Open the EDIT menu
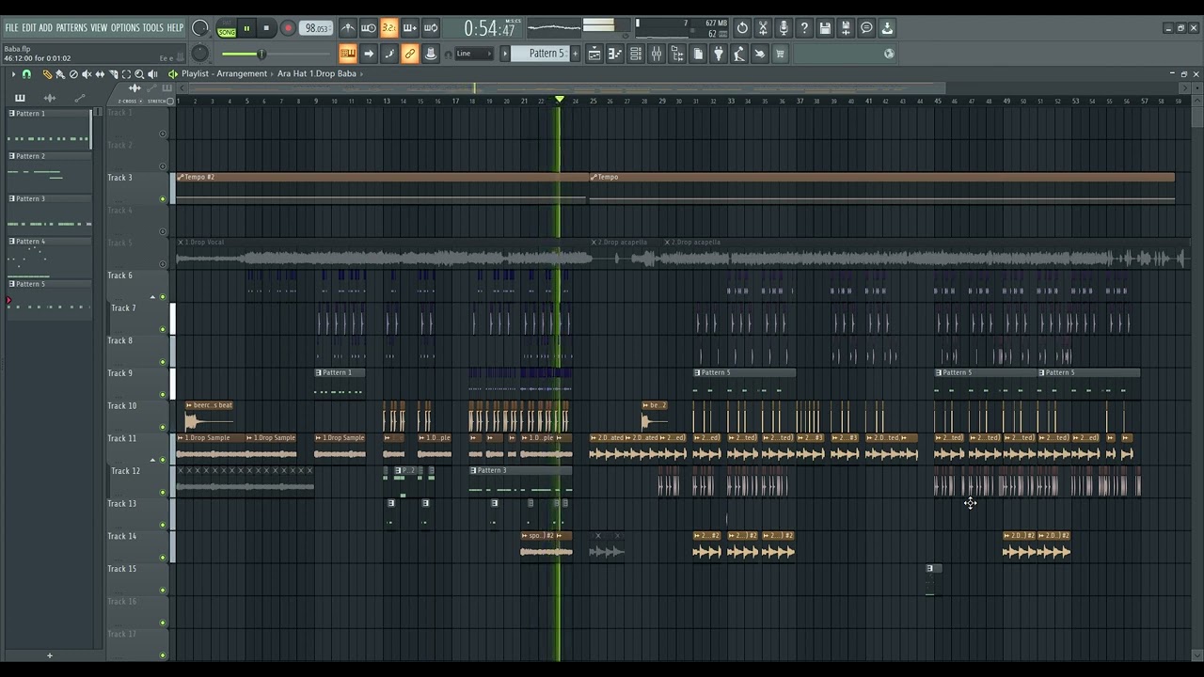1204x677 pixels. click(29, 28)
